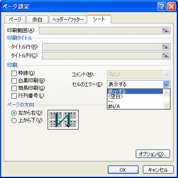Click the オプション button
178x178 pixels.
pyautogui.click(x=153, y=154)
